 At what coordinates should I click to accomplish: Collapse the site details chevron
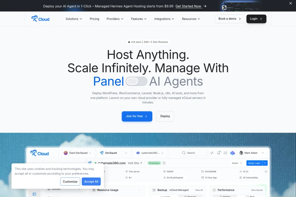[266, 171]
